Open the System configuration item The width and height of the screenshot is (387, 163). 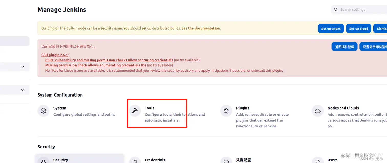79,111
